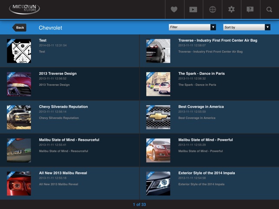Viewport: 279px width, 209px height.
Task: Click the gray 'Exterior Style of the 2014 Impala' description
Action: pos(201,184)
